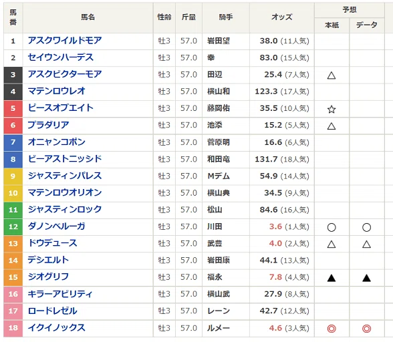Click the star mark for ビーズオブエイト
This screenshot has width=393, height=342.
332,109
